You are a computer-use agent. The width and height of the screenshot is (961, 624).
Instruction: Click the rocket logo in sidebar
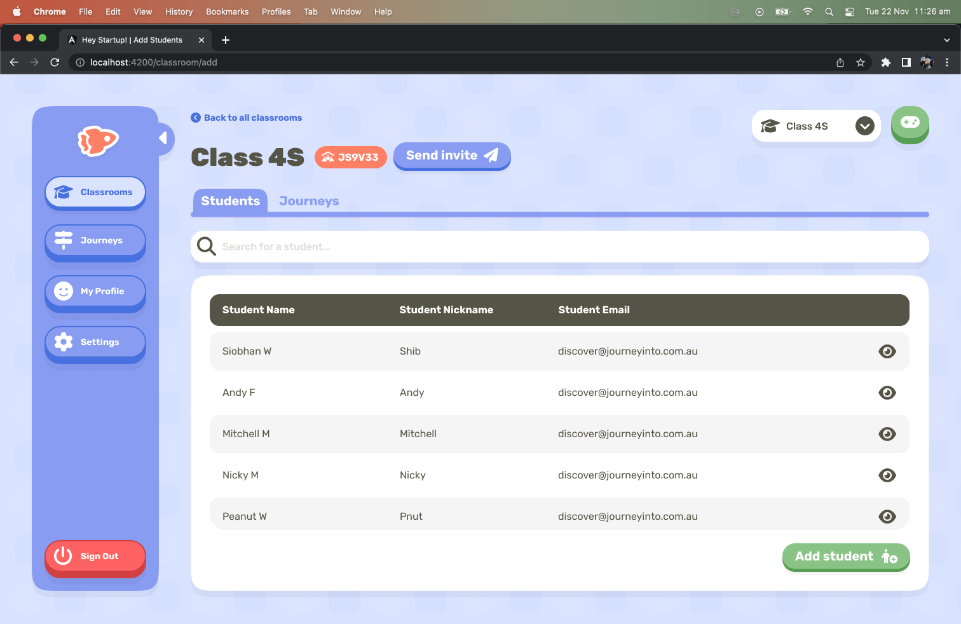click(97, 140)
